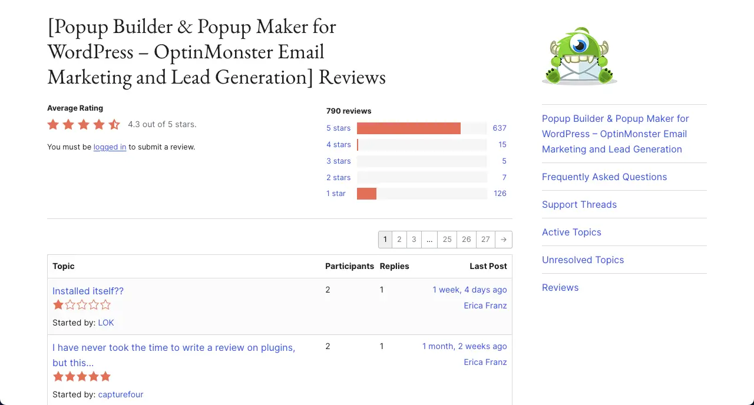Image resolution: width=754 pixels, height=405 pixels.
Task: Click the next page arrow in pagination
Action: tap(503, 240)
